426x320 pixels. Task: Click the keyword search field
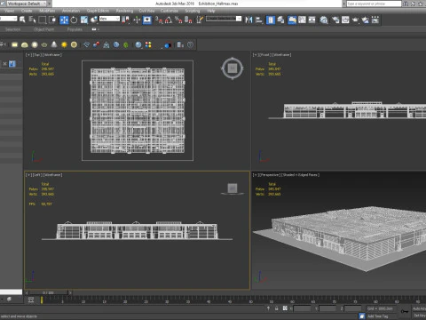374,4
